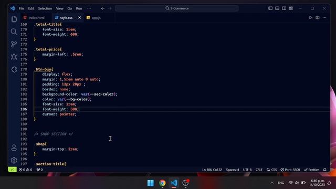Go forward with the navigation arrow
Viewport: 336px width, 189px height.
pos(110,8)
